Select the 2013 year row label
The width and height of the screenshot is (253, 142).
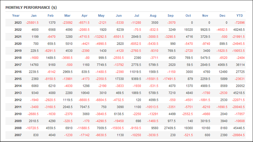18,93
